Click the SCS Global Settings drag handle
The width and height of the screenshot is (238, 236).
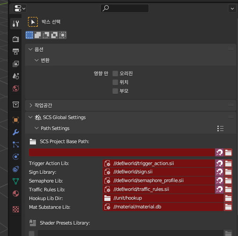(231, 117)
